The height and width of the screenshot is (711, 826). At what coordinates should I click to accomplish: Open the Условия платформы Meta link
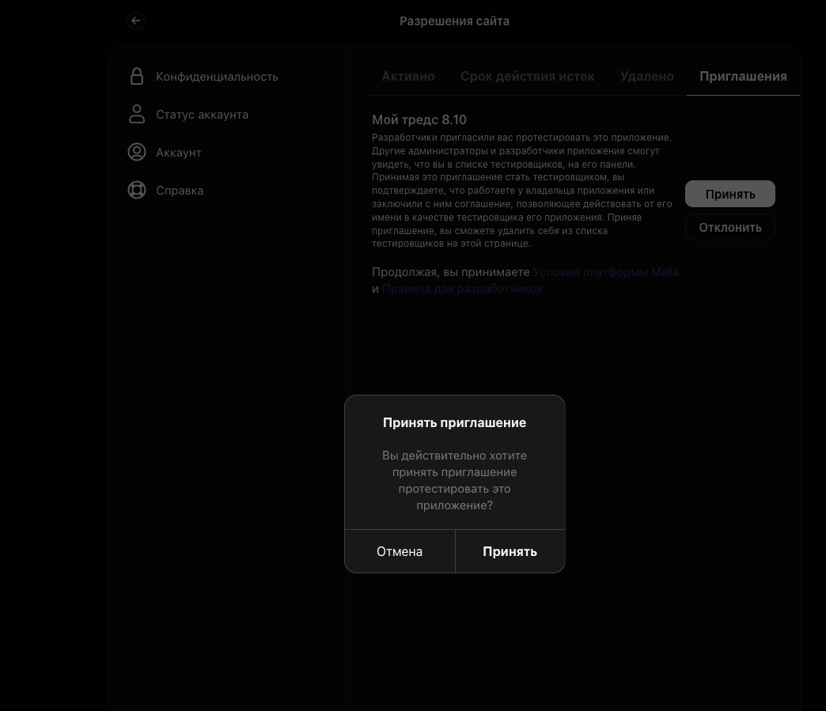tap(606, 272)
